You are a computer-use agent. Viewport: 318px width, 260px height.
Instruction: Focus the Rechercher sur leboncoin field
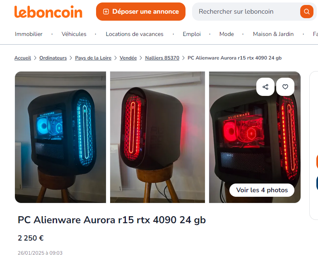click(x=246, y=12)
